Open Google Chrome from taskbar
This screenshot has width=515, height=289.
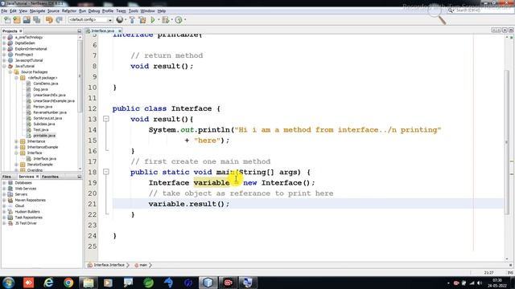[x=68, y=283]
